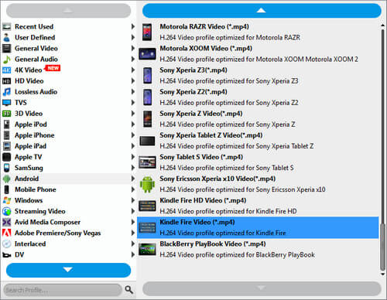Select Sony Xperia Tablet Z Video(*.mp4) profile
The height and width of the screenshot is (300, 387).
coord(258,141)
